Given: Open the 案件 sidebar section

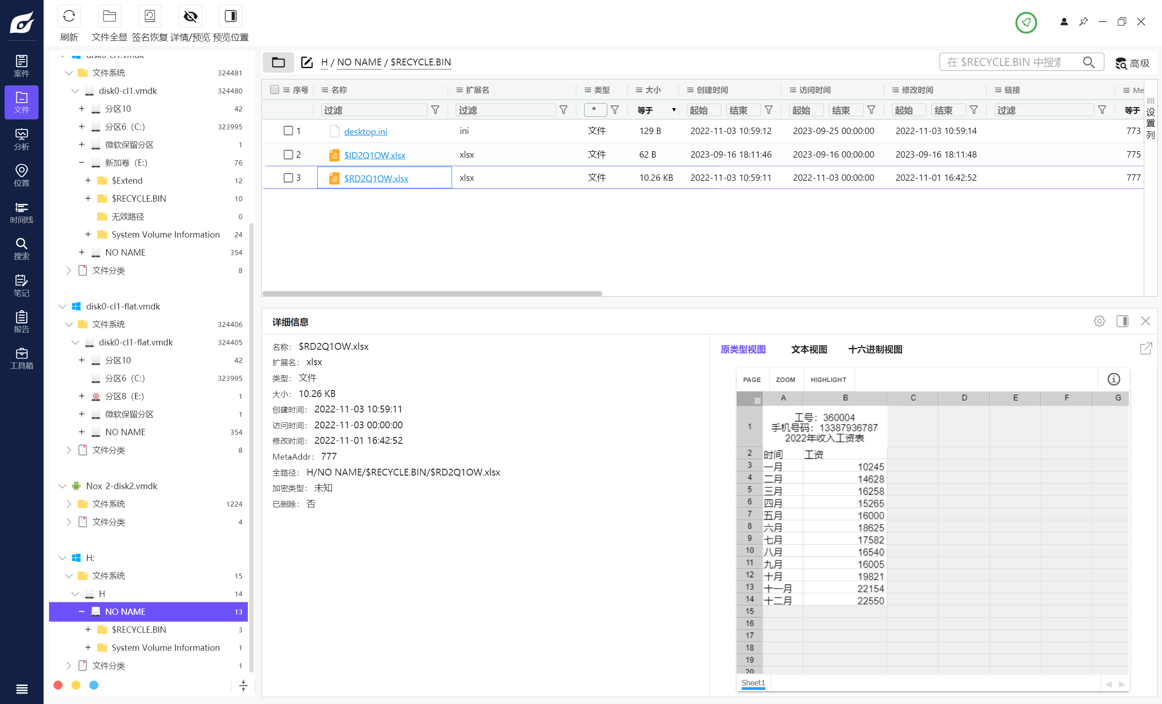Looking at the screenshot, I should point(22,66).
